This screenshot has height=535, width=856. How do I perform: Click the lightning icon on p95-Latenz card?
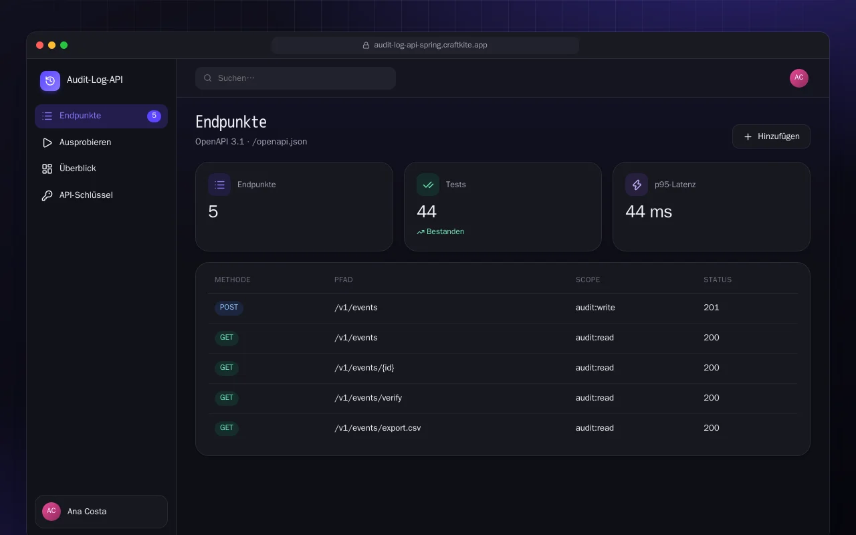[x=637, y=185]
